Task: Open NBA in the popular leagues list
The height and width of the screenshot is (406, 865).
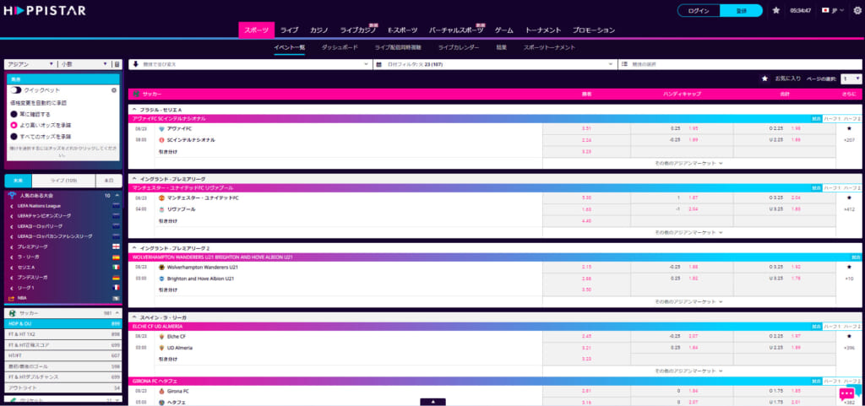Action: (22, 298)
